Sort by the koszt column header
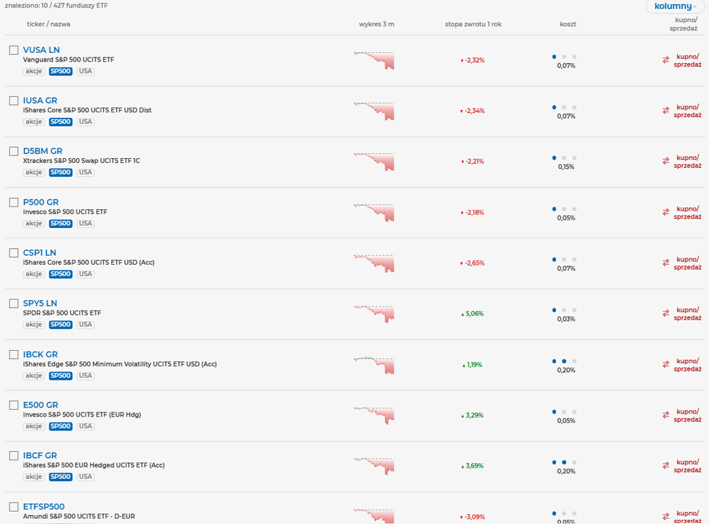 pyautogui.click(x=568, y=24)
